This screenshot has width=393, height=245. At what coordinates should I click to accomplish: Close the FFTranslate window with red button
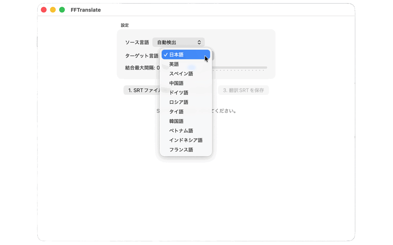tap(44, 10)
